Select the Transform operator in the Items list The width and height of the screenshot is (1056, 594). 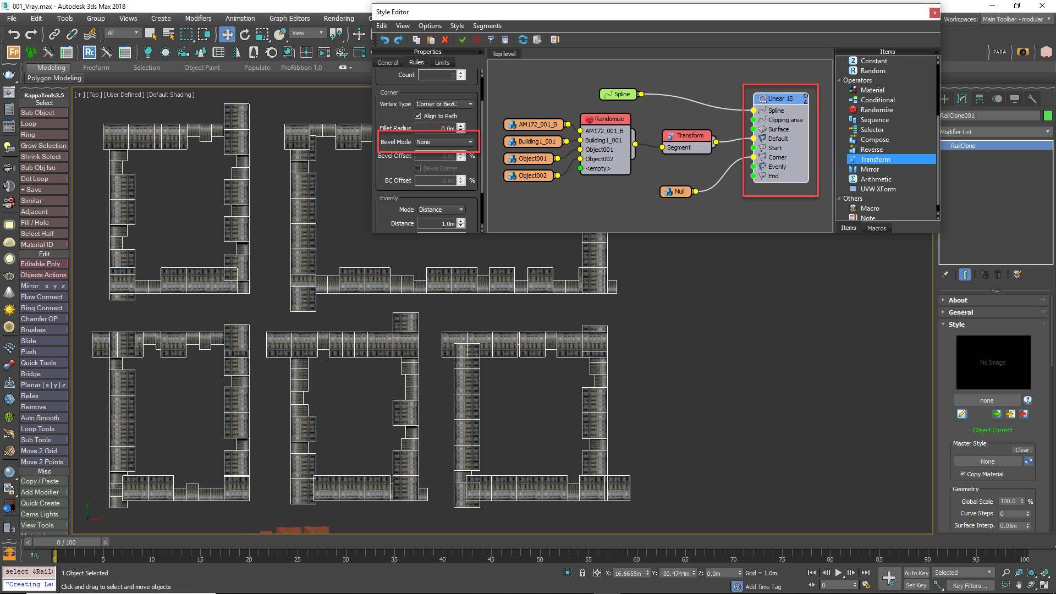pyautogui.click(x=875, y=159)
